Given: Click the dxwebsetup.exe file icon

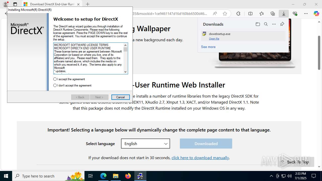Looking at the screenshot, I should (x=204, y=34).
